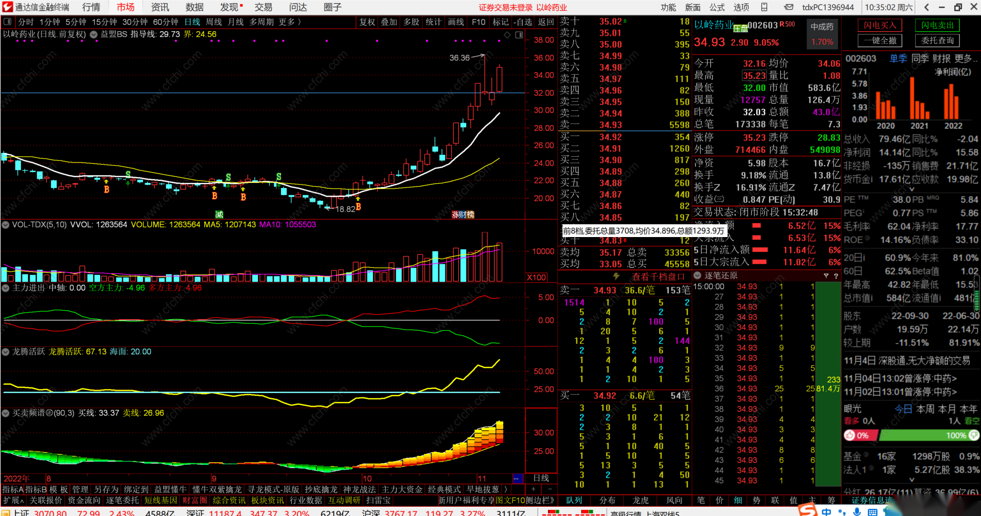Click the blue marker box on the date axis

518,479
